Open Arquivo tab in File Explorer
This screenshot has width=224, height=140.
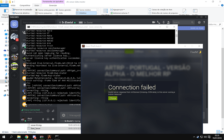(x=4, y=6)
